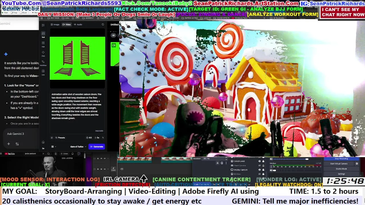Click the Runway sidebar menu list icon
The width and height of the screenshot is (365, 205).
[x=43, y=25]
